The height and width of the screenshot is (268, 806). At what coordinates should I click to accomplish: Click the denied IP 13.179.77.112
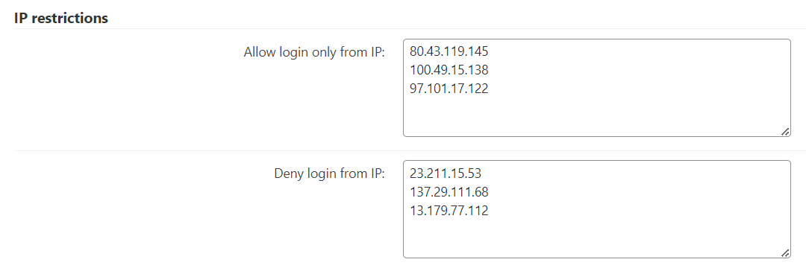pos(449,211)
